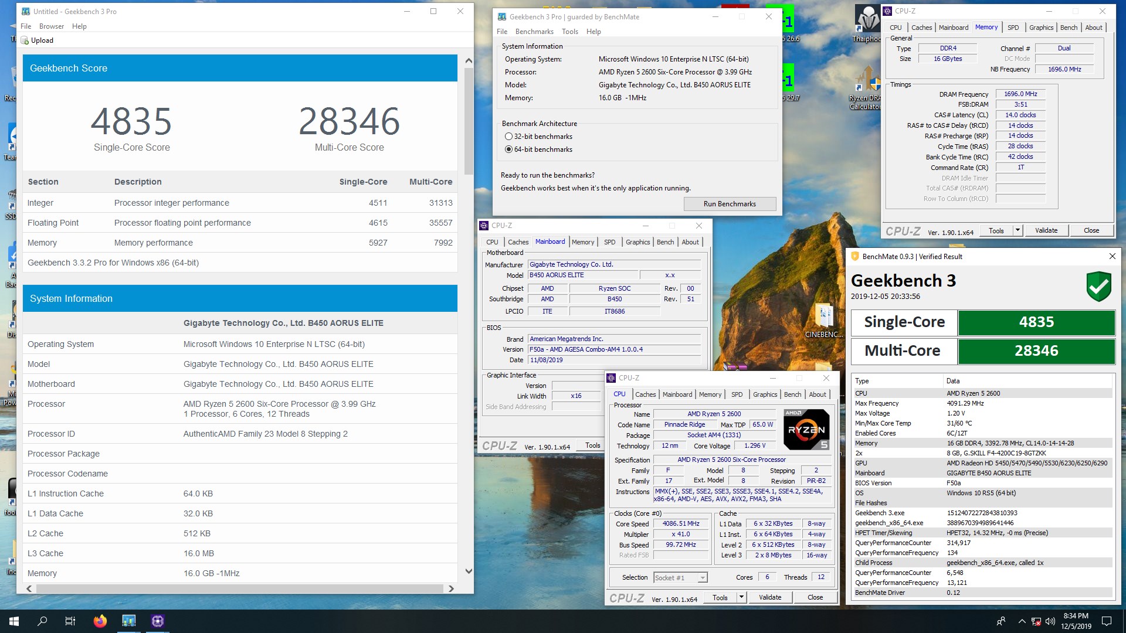This screenshot has width=1126, height=633.
Task: Open Help menu in Geekbench results window
Action: (79, 26)
